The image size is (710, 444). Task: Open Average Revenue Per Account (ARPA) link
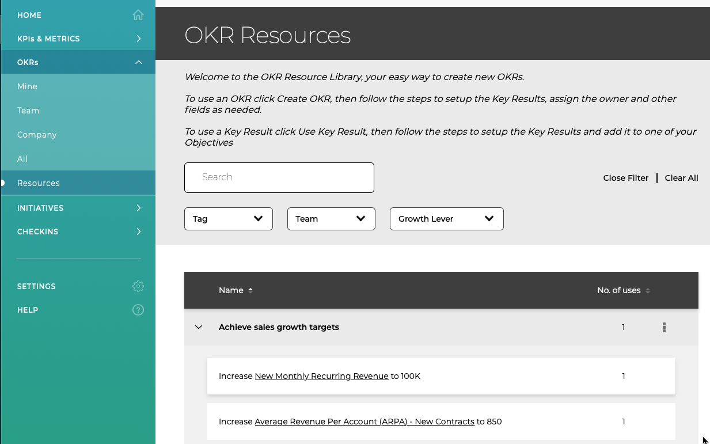click(365, 422)
